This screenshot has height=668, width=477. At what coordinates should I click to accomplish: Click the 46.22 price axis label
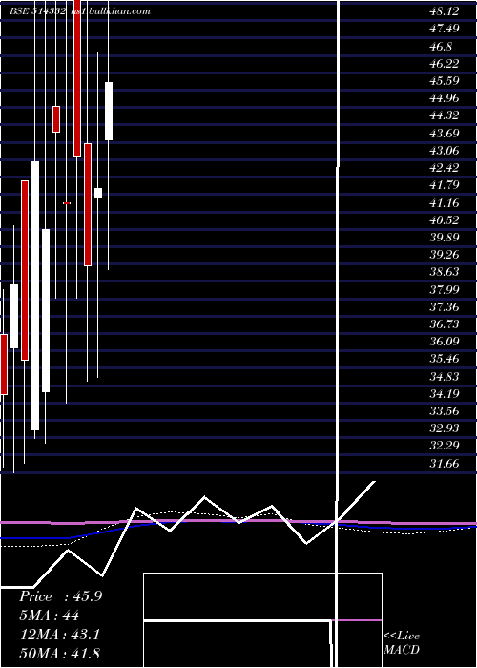(445, 64)
